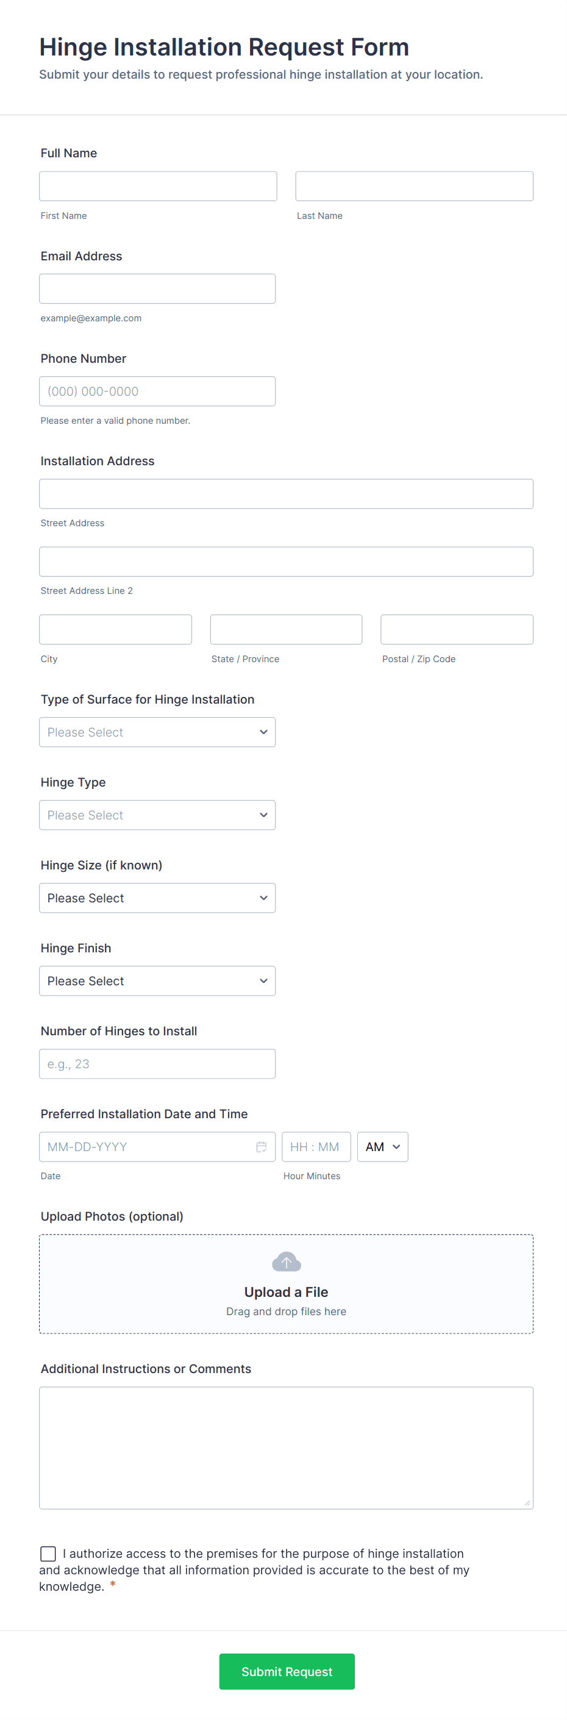Select the City input field
567x1720 pixels.
(x=116, y=629)
